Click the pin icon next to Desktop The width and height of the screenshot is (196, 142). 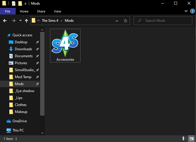click(38, 42)
